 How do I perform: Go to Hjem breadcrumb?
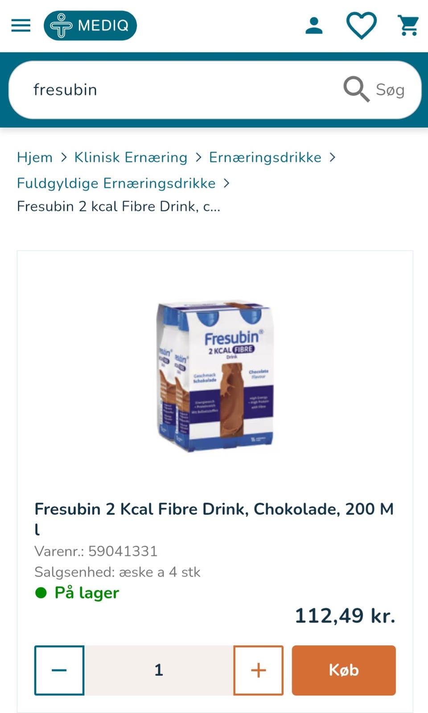pos(35,157)
